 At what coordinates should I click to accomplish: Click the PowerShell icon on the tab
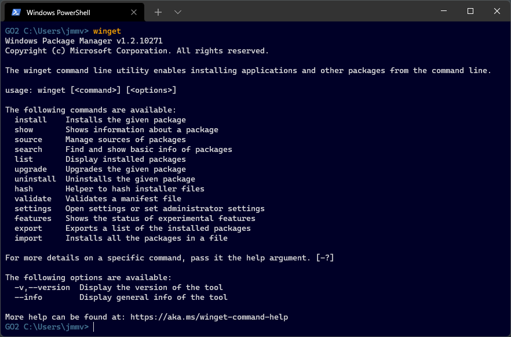coord(16,12)
